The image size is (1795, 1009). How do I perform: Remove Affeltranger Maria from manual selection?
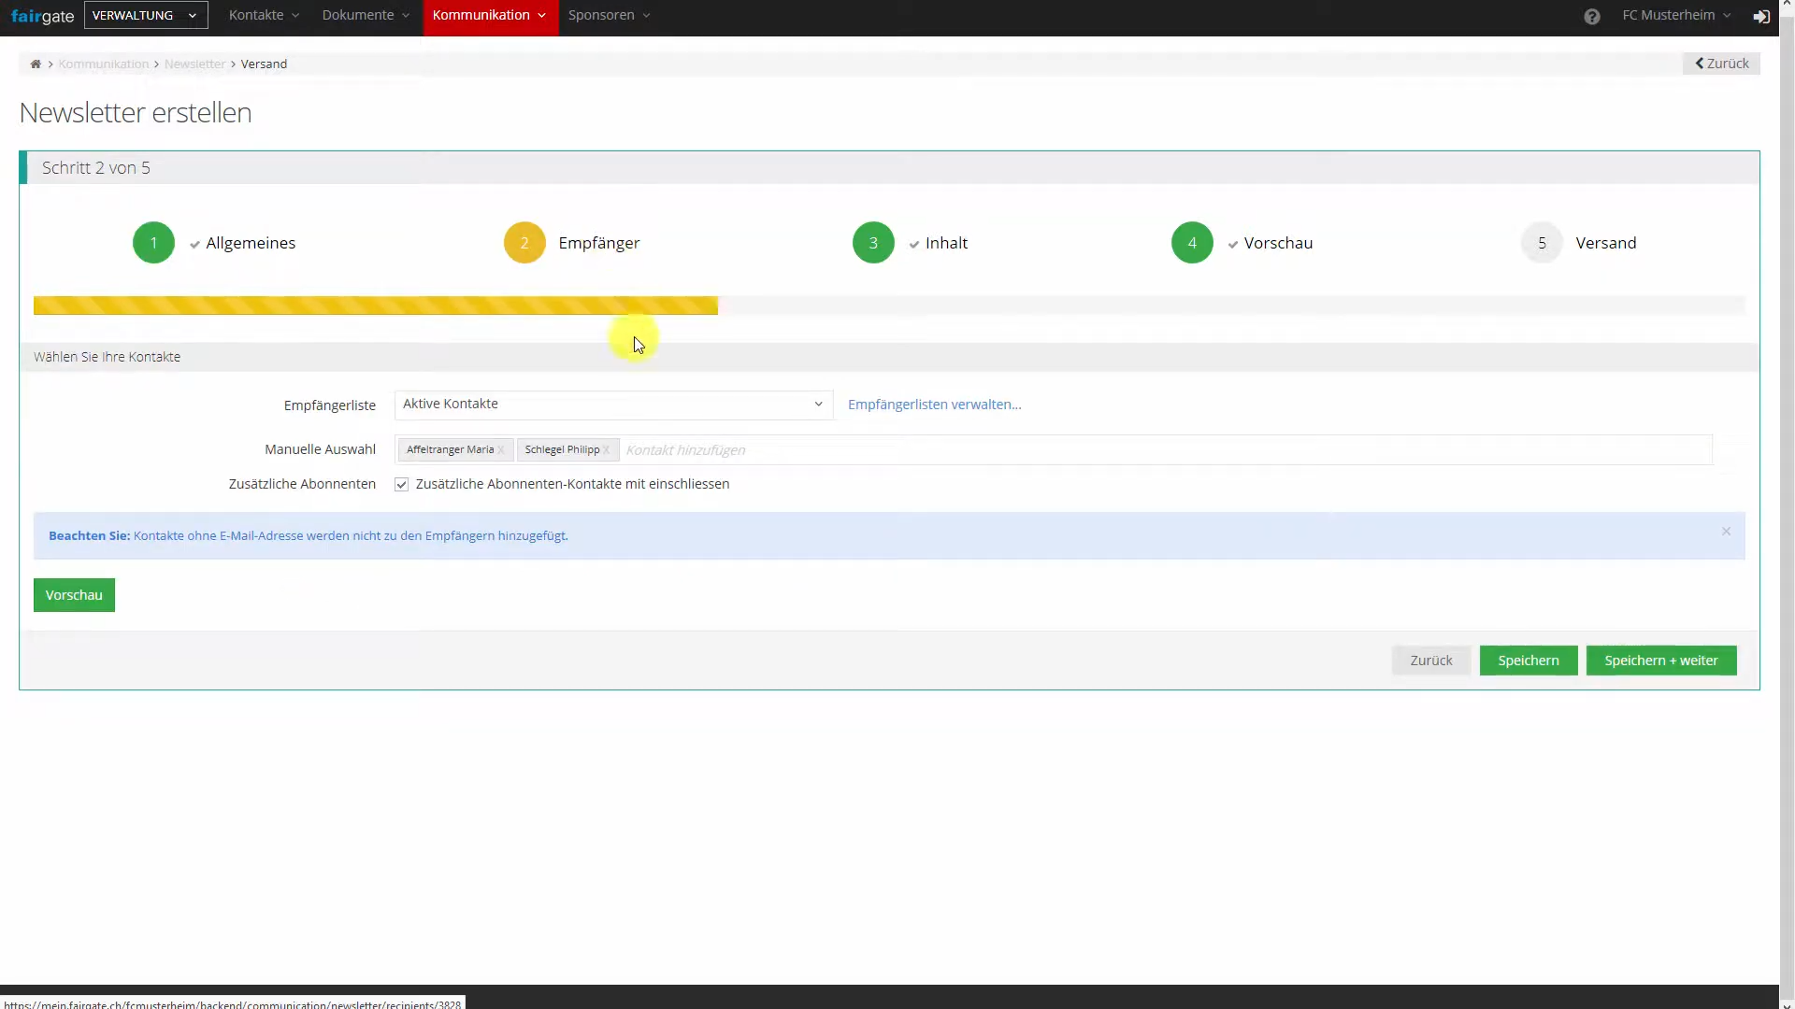(501, 450)
